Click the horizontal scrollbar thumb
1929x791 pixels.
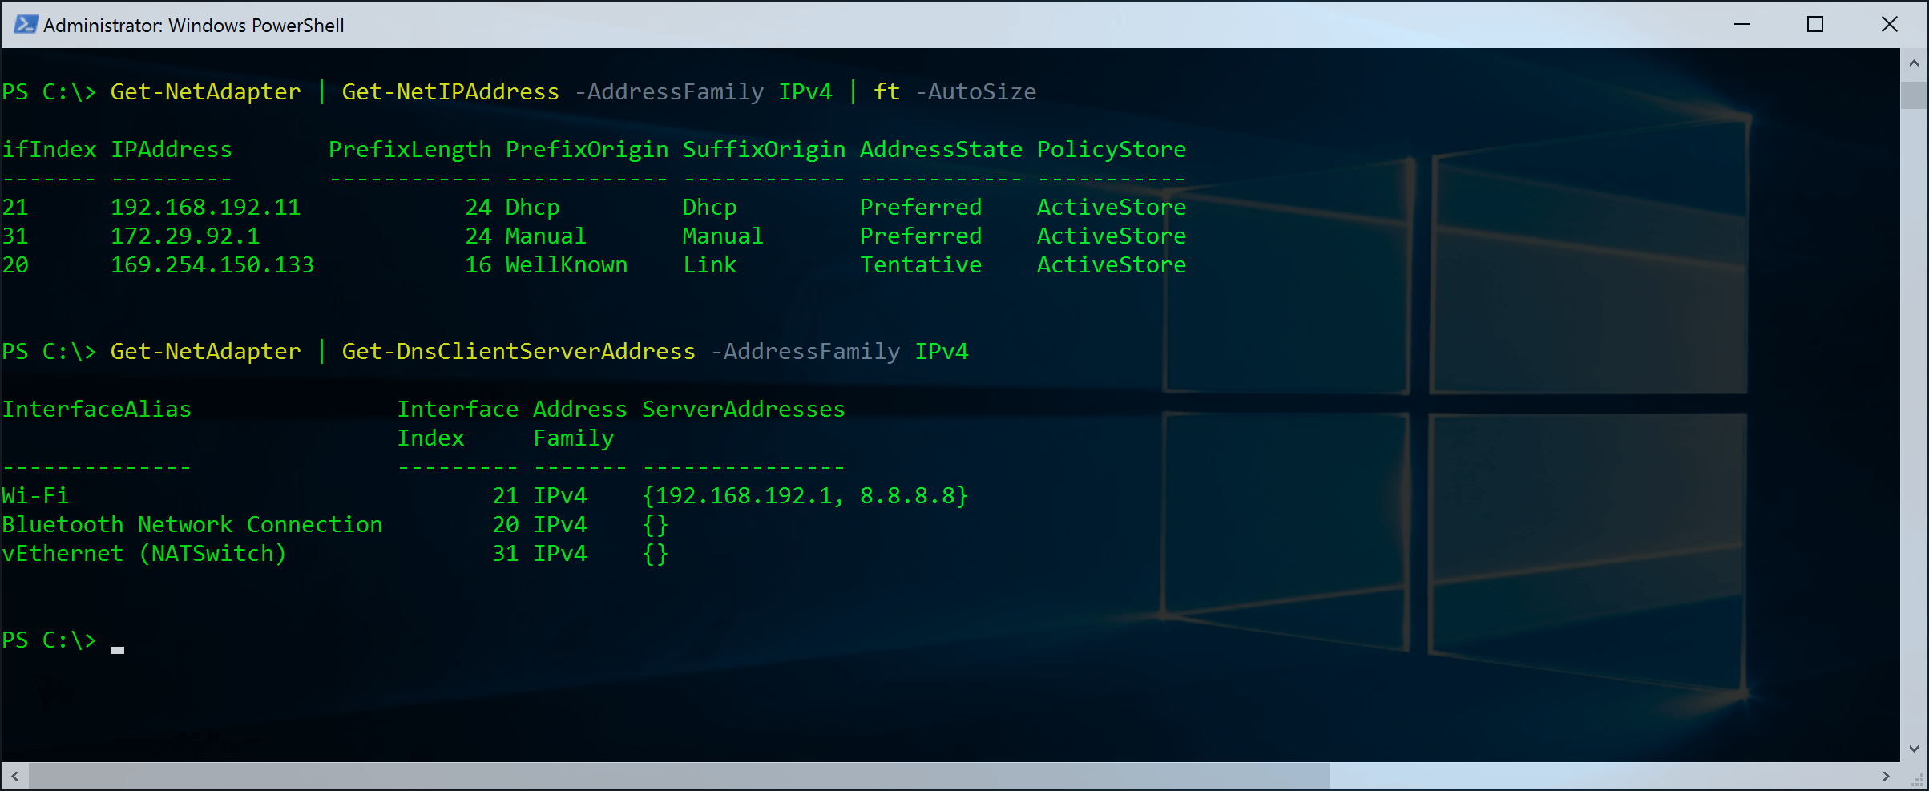pos(680,776)
